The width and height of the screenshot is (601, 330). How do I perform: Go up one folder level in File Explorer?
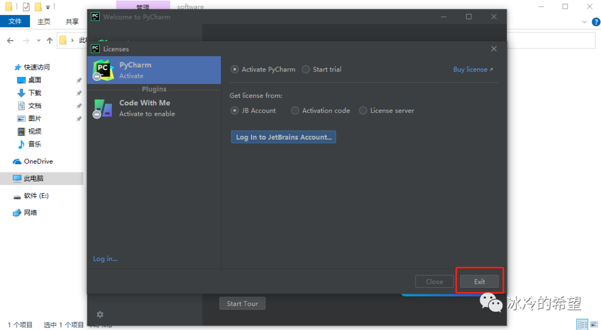[50, 40]
